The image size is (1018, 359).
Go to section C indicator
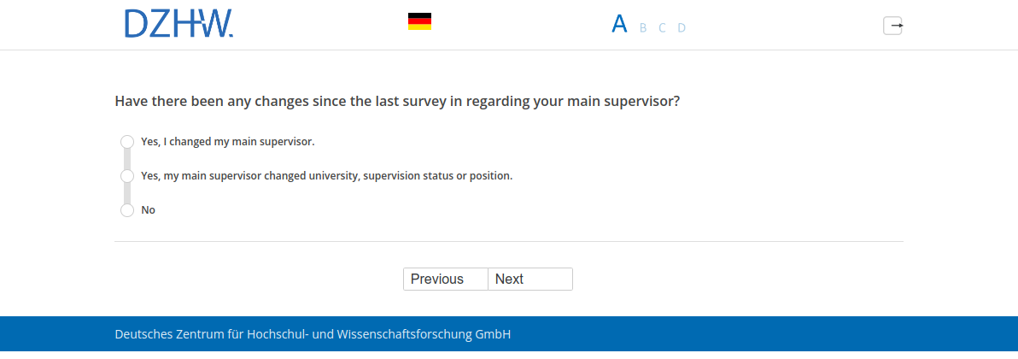[x=662, y=28]
